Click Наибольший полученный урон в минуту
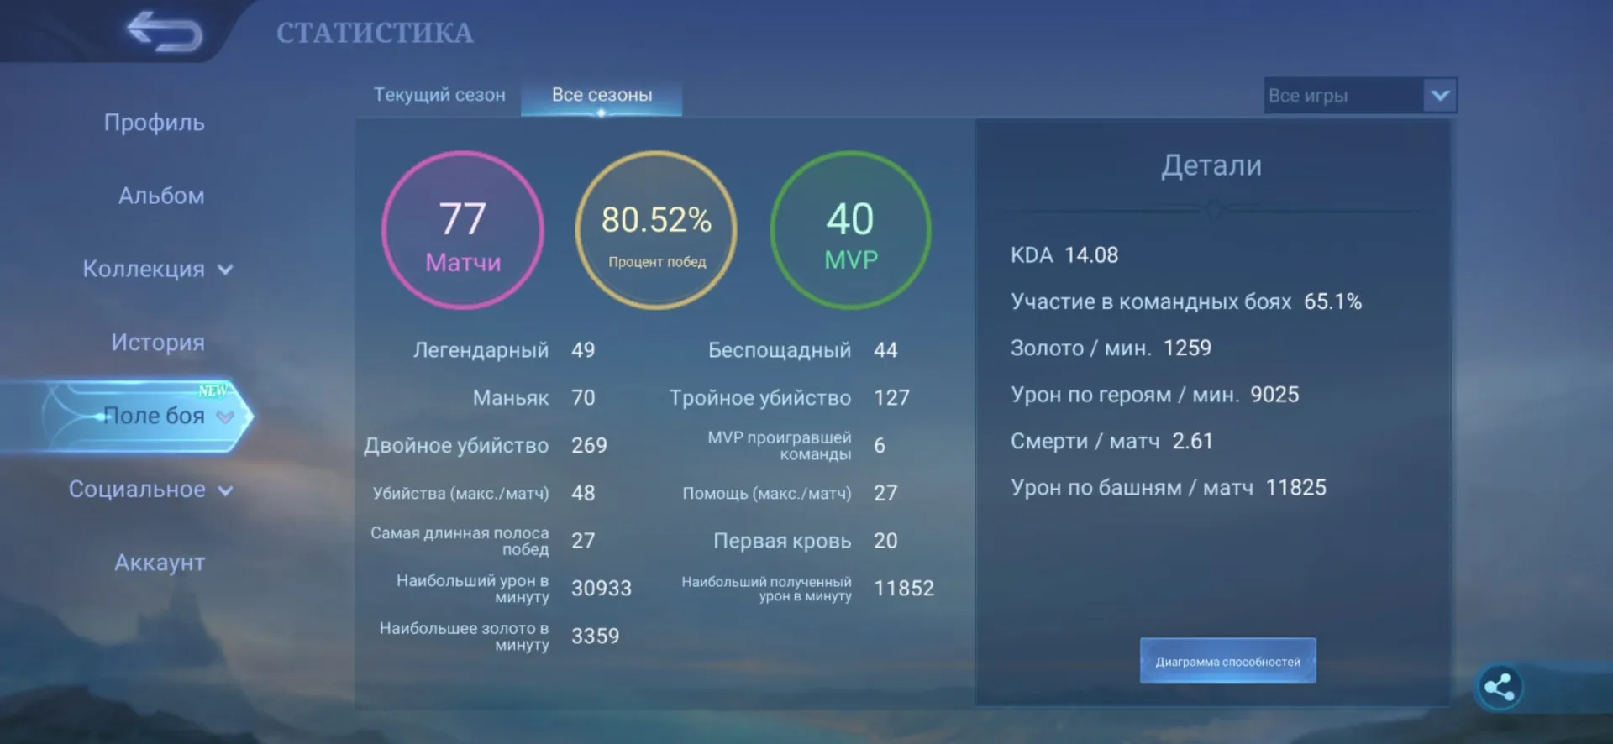1613x744 pixels. (807, 589)
